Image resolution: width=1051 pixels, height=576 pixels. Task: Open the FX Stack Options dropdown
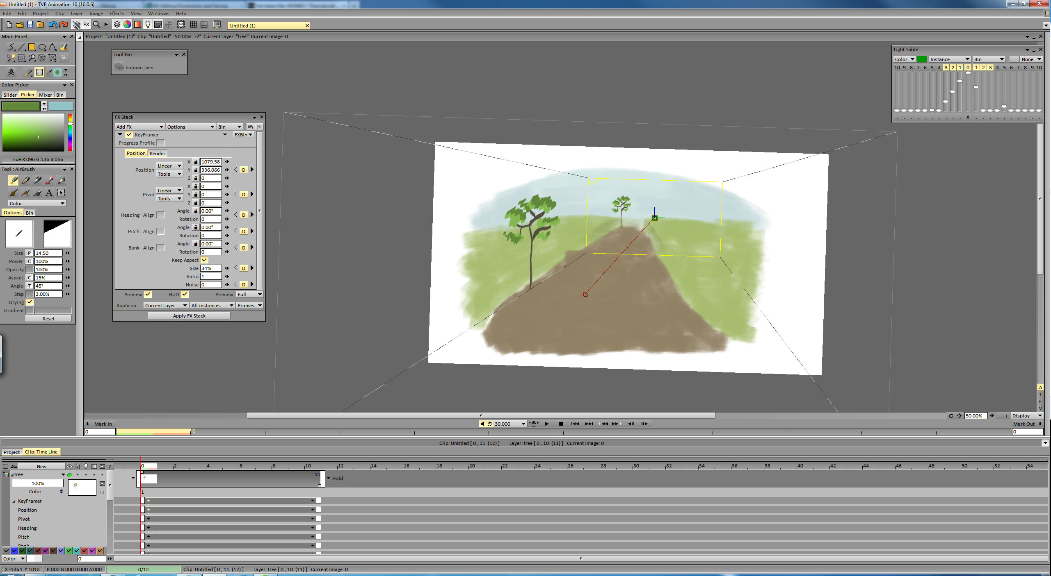point(190,127)
